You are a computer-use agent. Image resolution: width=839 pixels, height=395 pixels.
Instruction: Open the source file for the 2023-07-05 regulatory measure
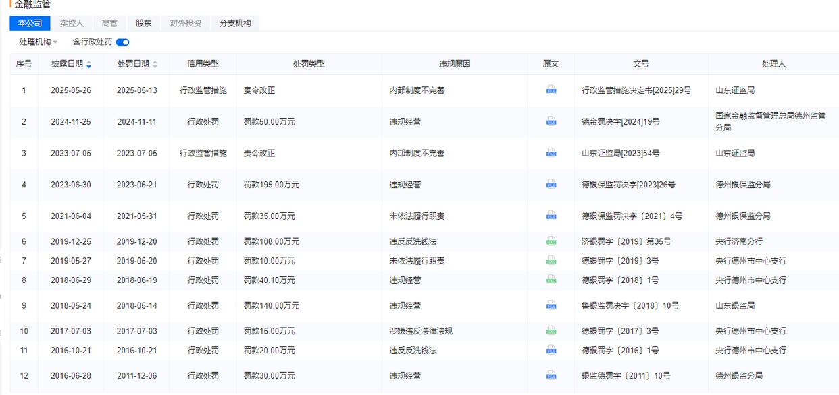pos(551,153)
